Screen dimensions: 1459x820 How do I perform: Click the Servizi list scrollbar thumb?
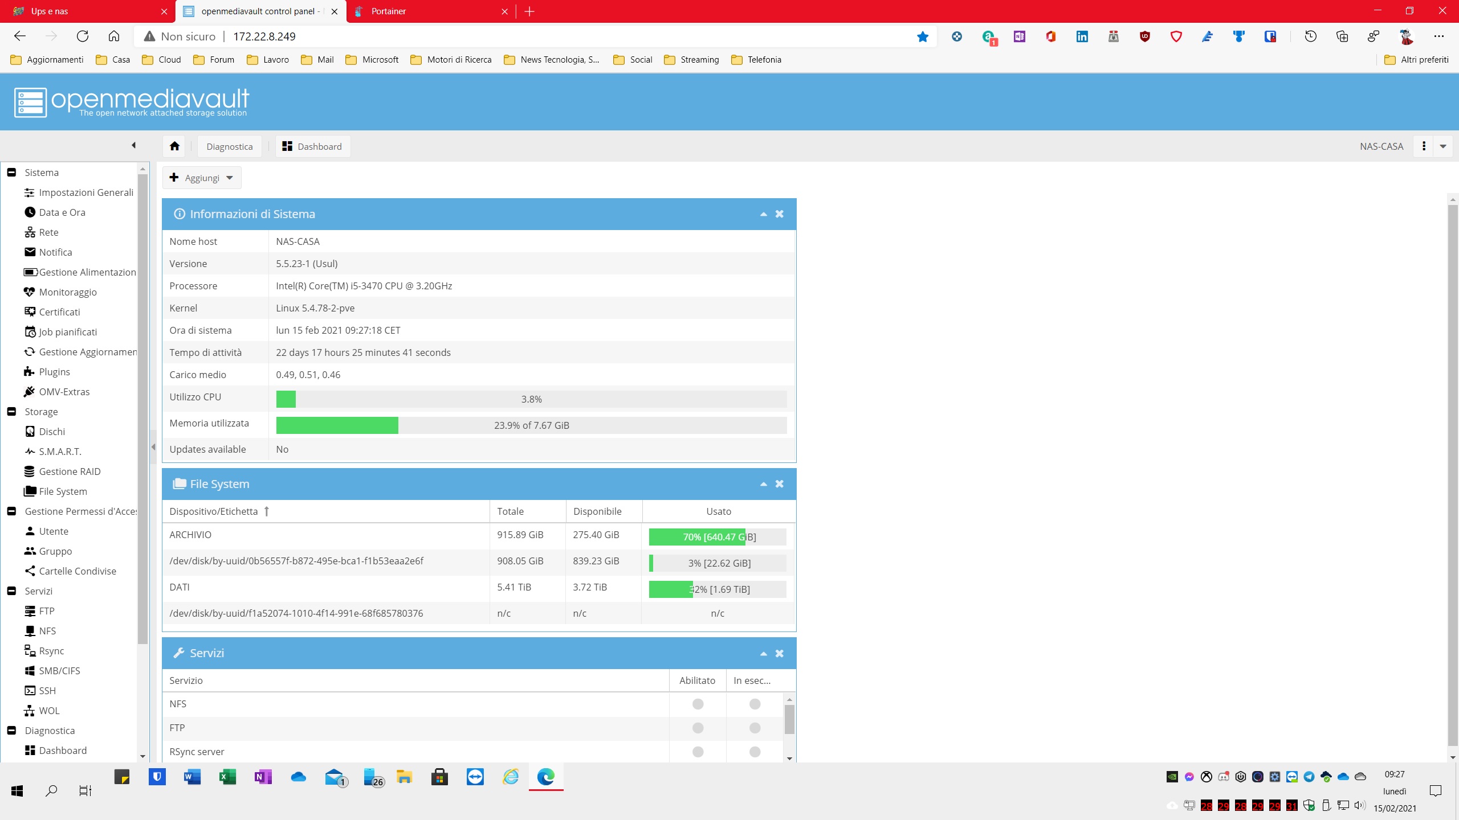point(789,719)
